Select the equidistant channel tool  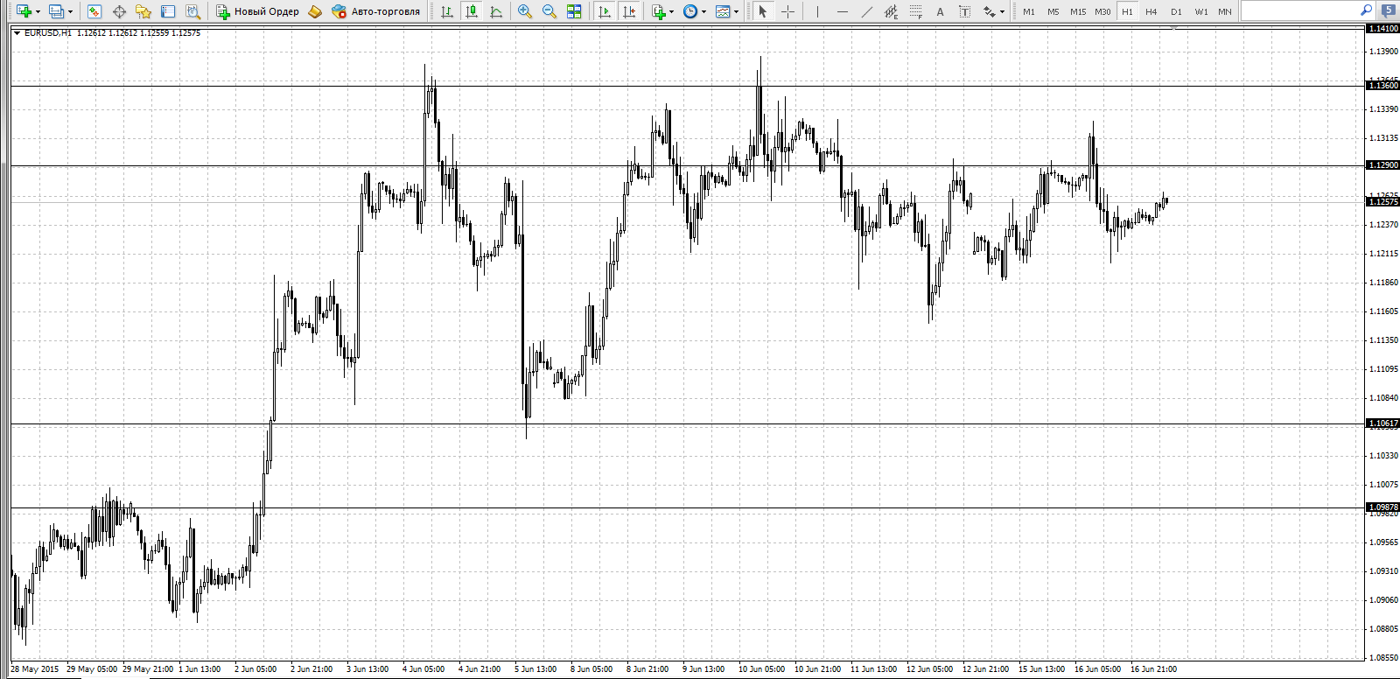891,11
